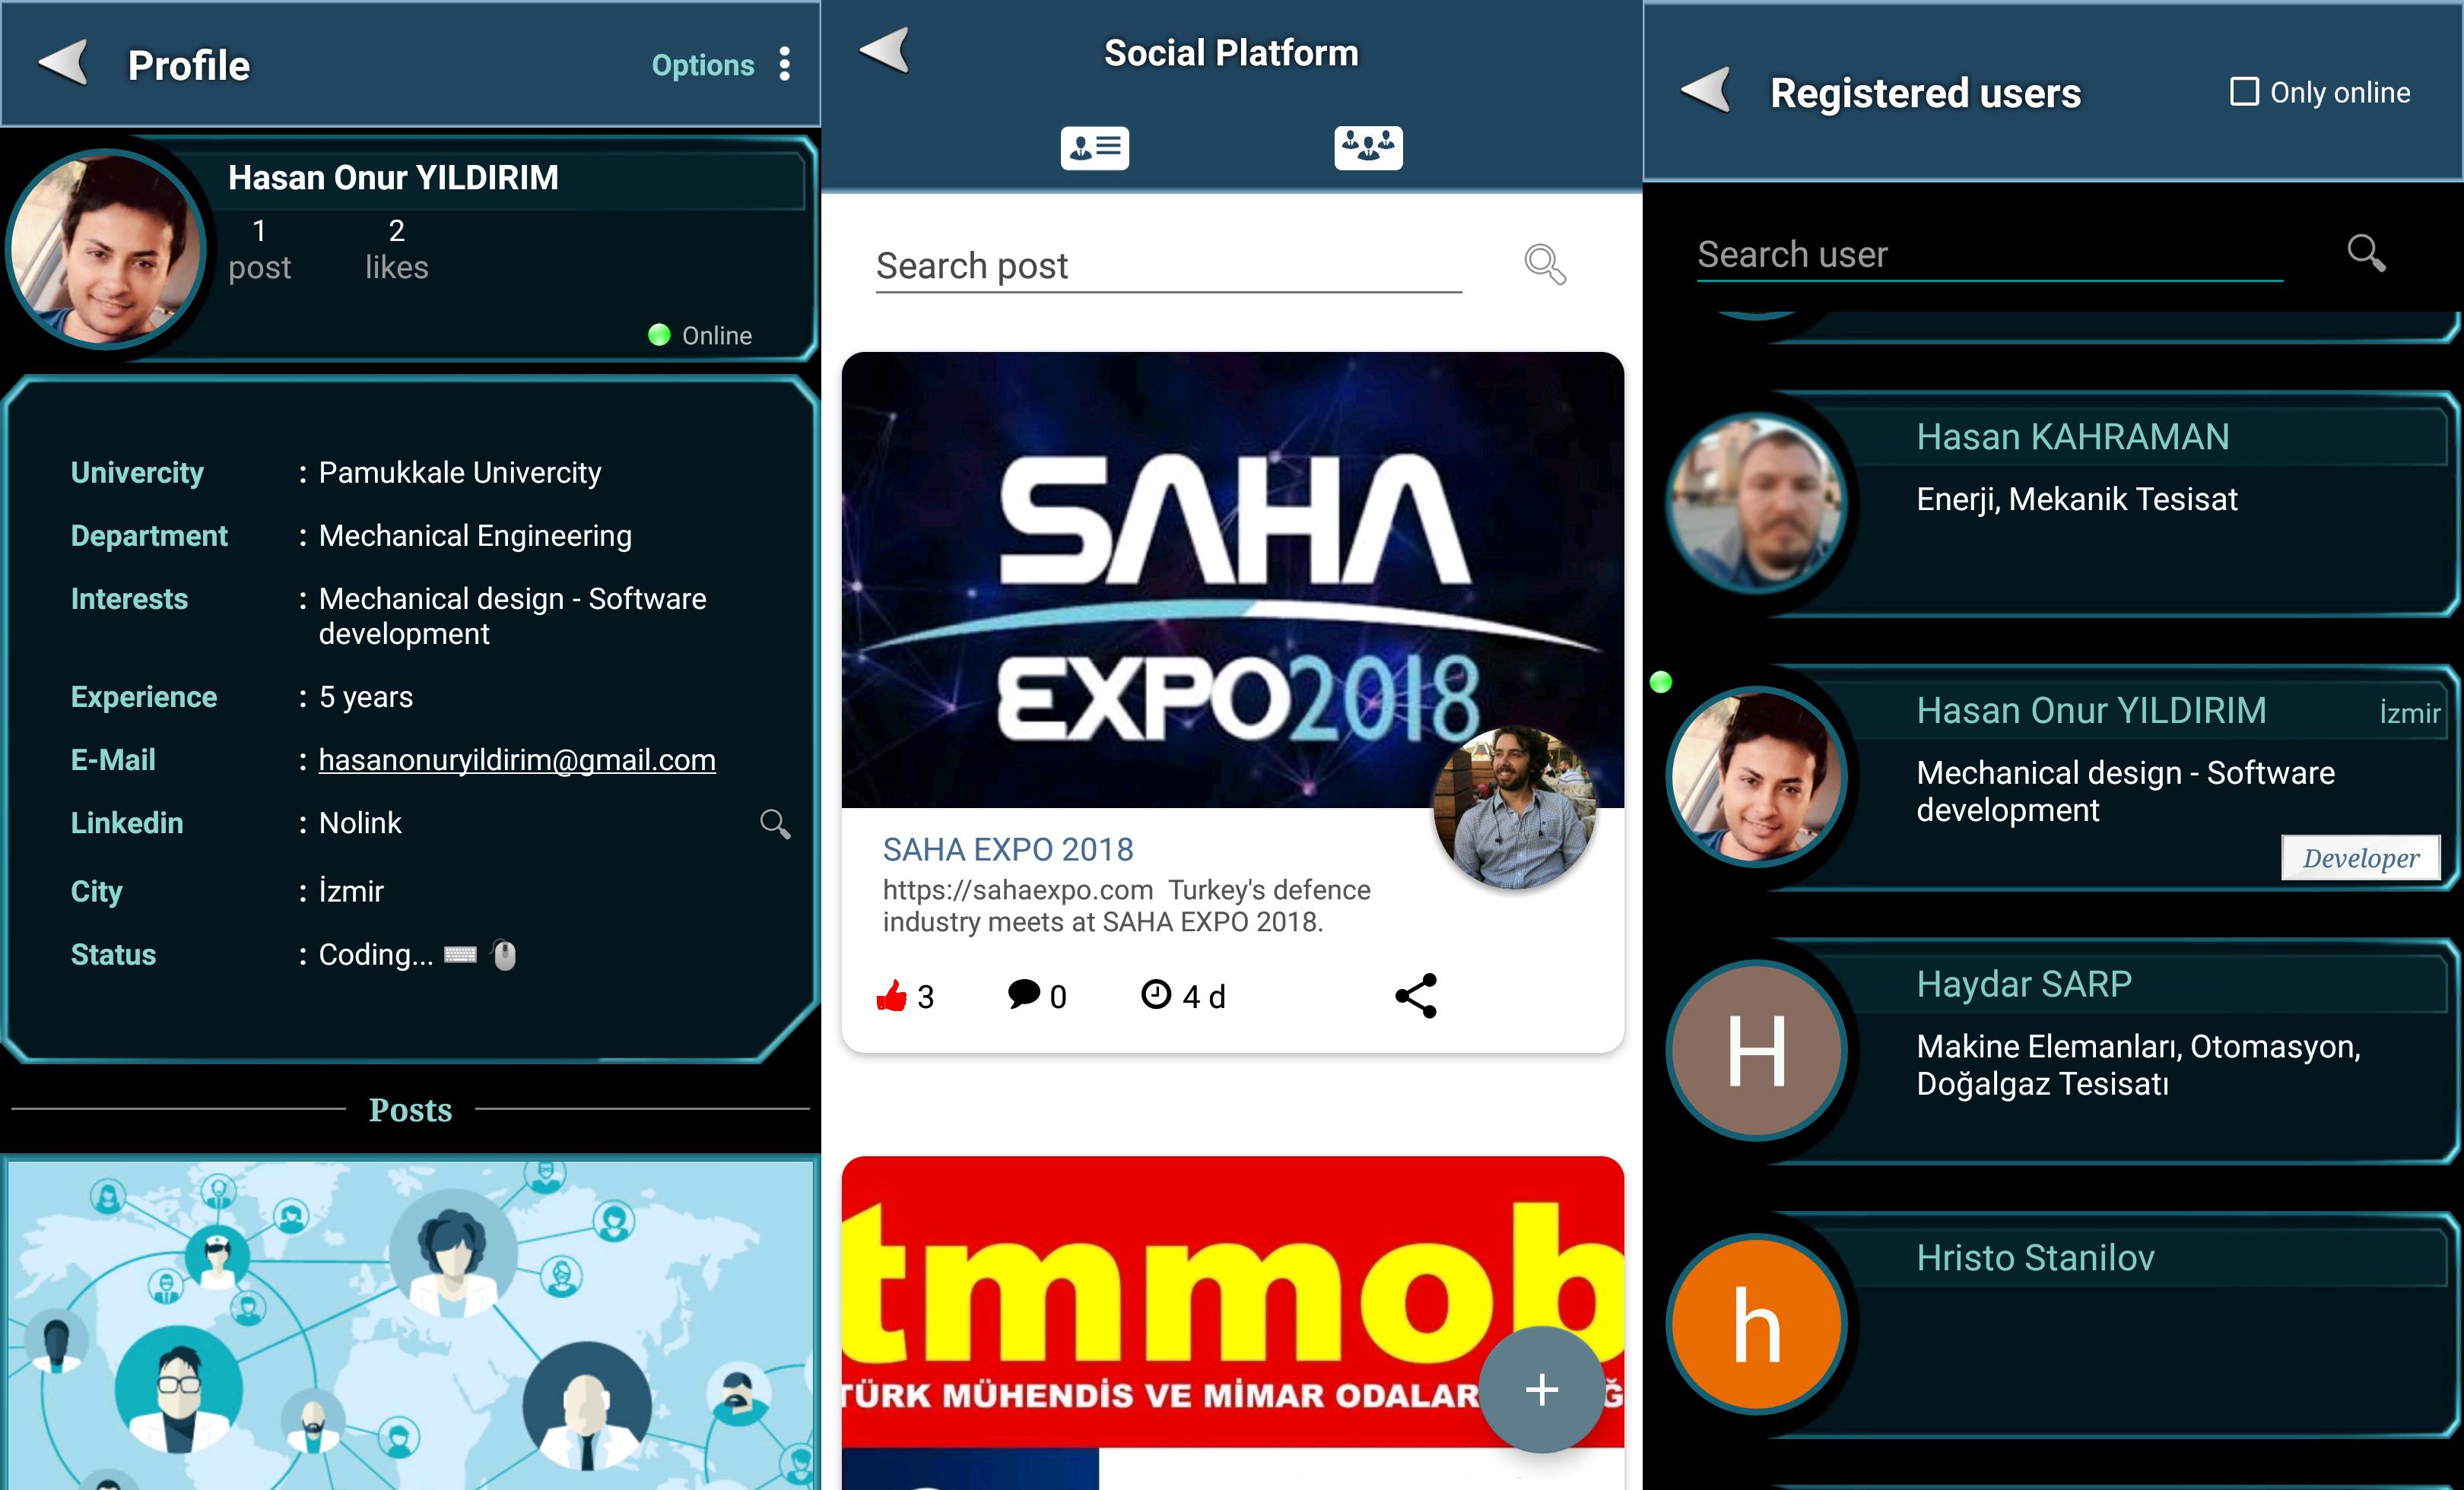
Task: Tap the green Online status indicator
Action: coord(659,334)
